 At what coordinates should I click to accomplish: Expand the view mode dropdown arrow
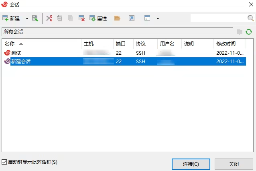[158, 19]
